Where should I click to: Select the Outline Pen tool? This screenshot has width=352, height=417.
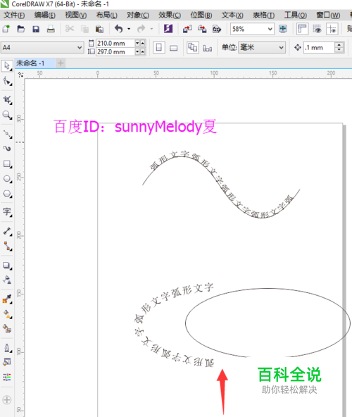[7, 348]
